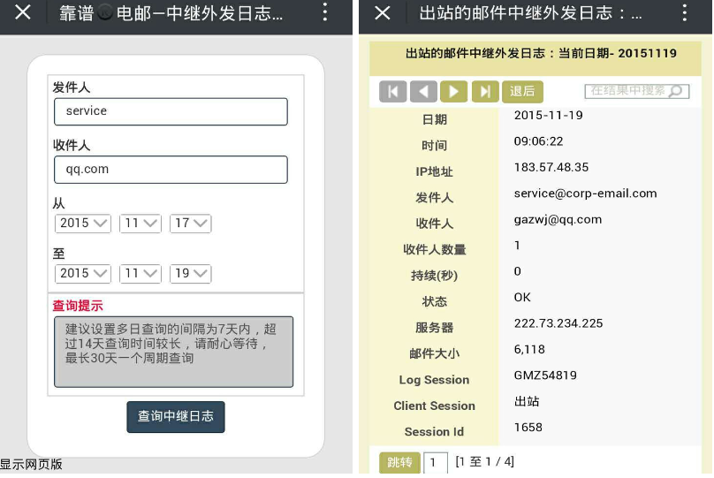Select mail size value 6,118

pos(529,349)
